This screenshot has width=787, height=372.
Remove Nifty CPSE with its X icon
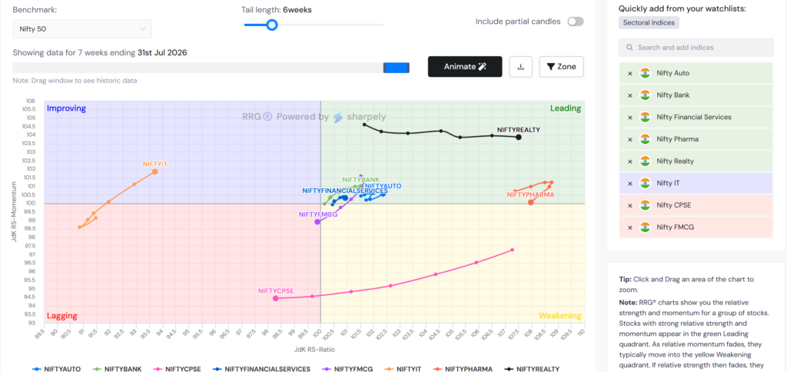(x=630, y=205)
